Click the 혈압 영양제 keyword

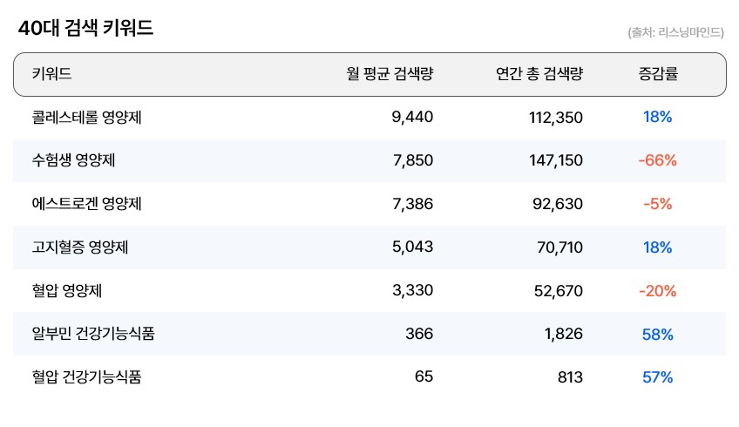coord(67,291)
